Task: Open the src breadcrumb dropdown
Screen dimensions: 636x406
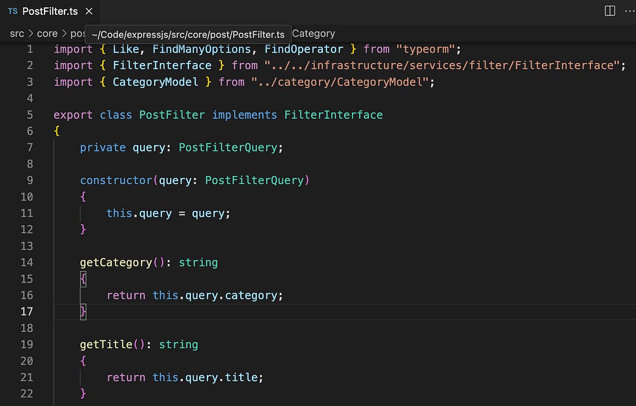Action: (x=16, y=33)
